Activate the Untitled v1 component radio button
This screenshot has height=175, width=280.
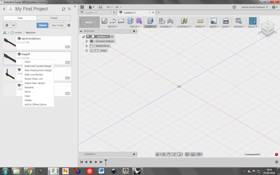pos(112,36)
